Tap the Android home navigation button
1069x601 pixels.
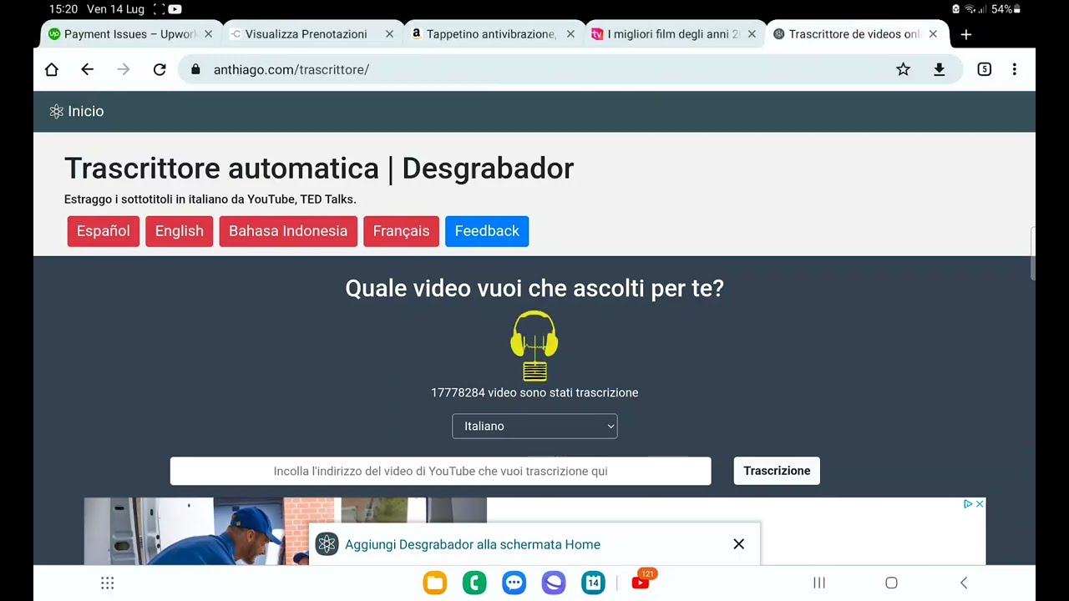point(891,583)
